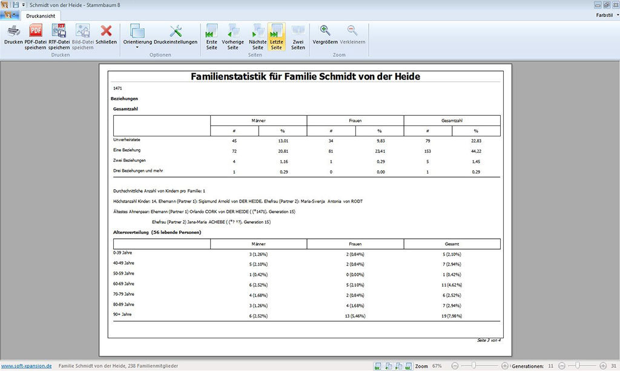Click the 90+ Jahre row label
Image resolution: width=620 pixels, height=371 pixels.
coord(122,315)
